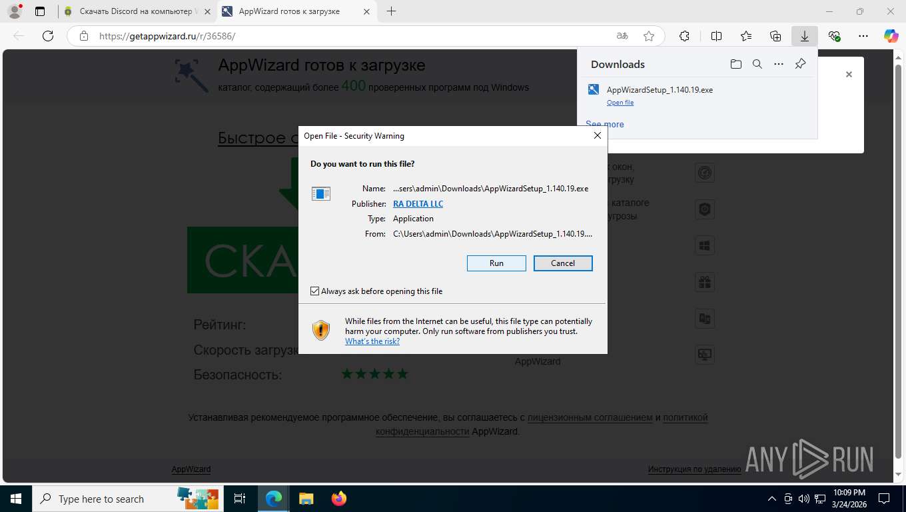Open a new browser tab
The height and width of the screenshot is (512, 906).
(x=391, y=11)
